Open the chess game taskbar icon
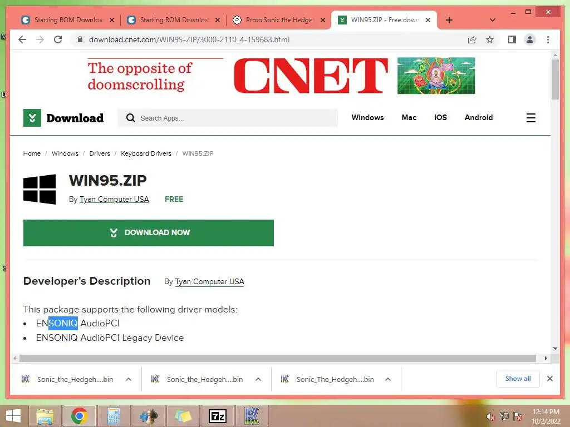This screenshot has height=427, width=570. (148, 416)
